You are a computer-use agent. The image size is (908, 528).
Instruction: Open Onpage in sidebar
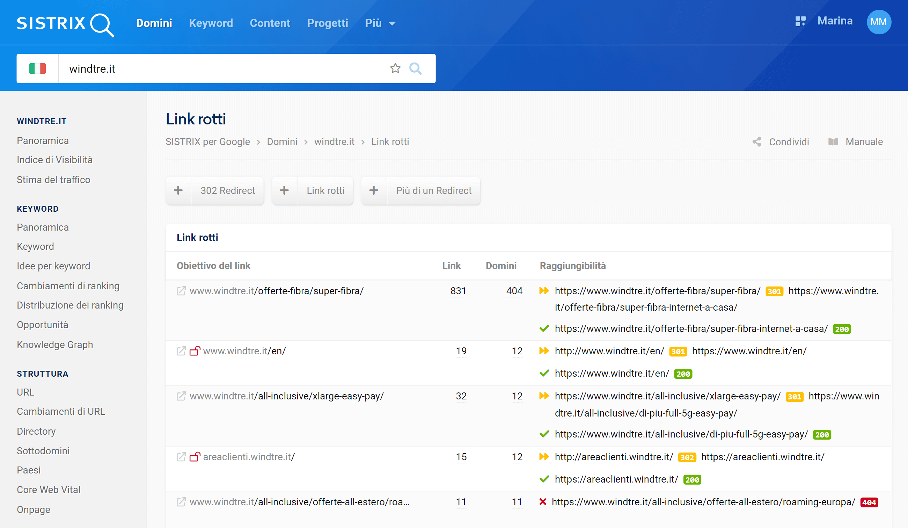click(x=34, y=509)
